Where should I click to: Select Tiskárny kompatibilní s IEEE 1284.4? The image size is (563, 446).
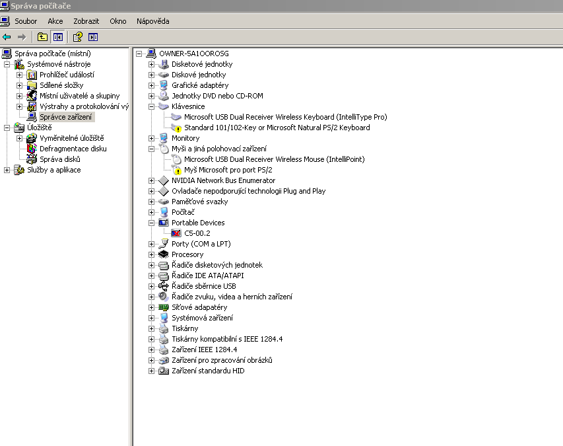[227, 339]
